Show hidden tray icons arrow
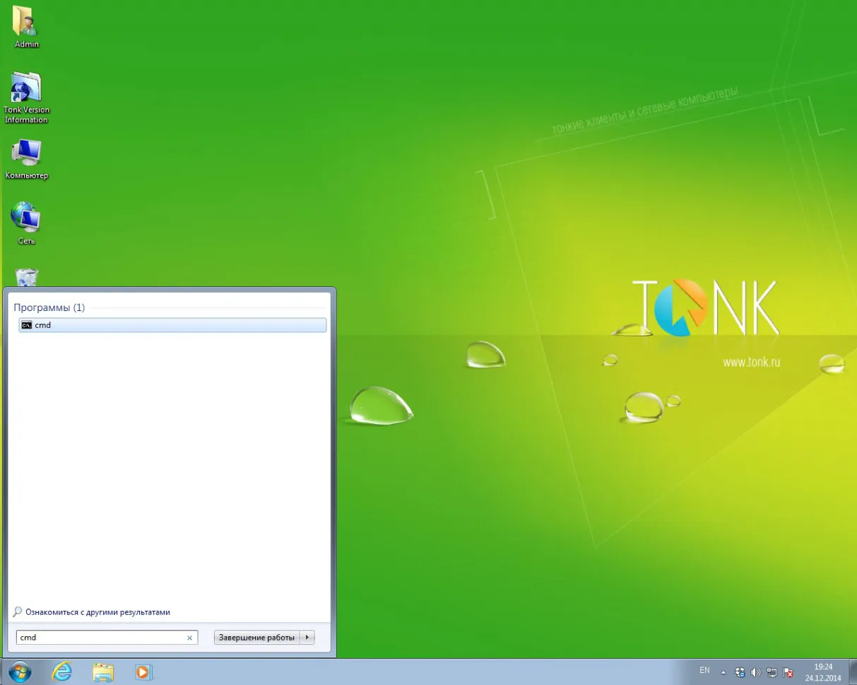 [723, 672]
